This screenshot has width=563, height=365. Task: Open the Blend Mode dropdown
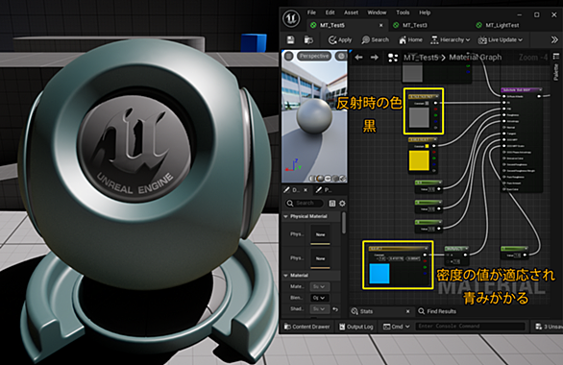coord(319,298)
